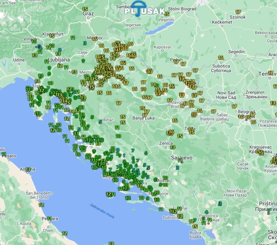Select the 12 marker below San Benedetto
Image resolution: width=277 pixels, height=245 pixels.
(41, 205)
